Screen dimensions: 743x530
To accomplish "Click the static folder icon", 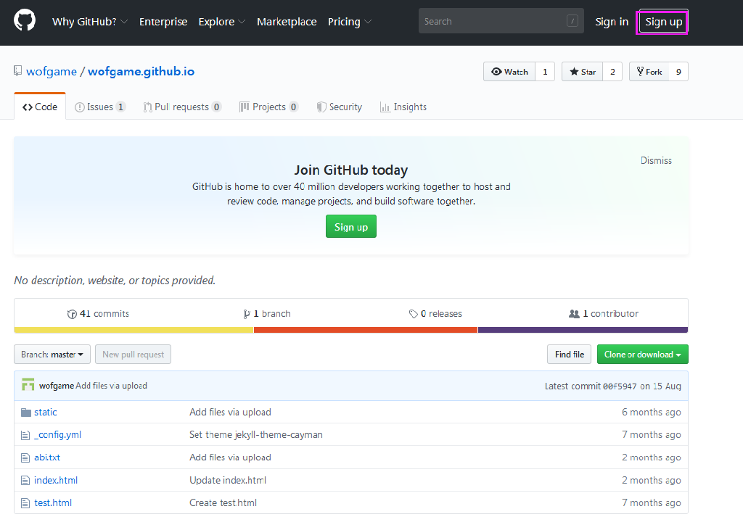I will point(26,413).
